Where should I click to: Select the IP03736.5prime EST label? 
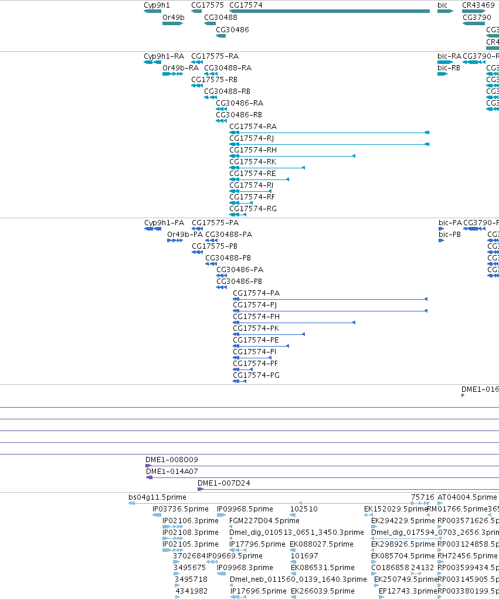pos(181,509)
